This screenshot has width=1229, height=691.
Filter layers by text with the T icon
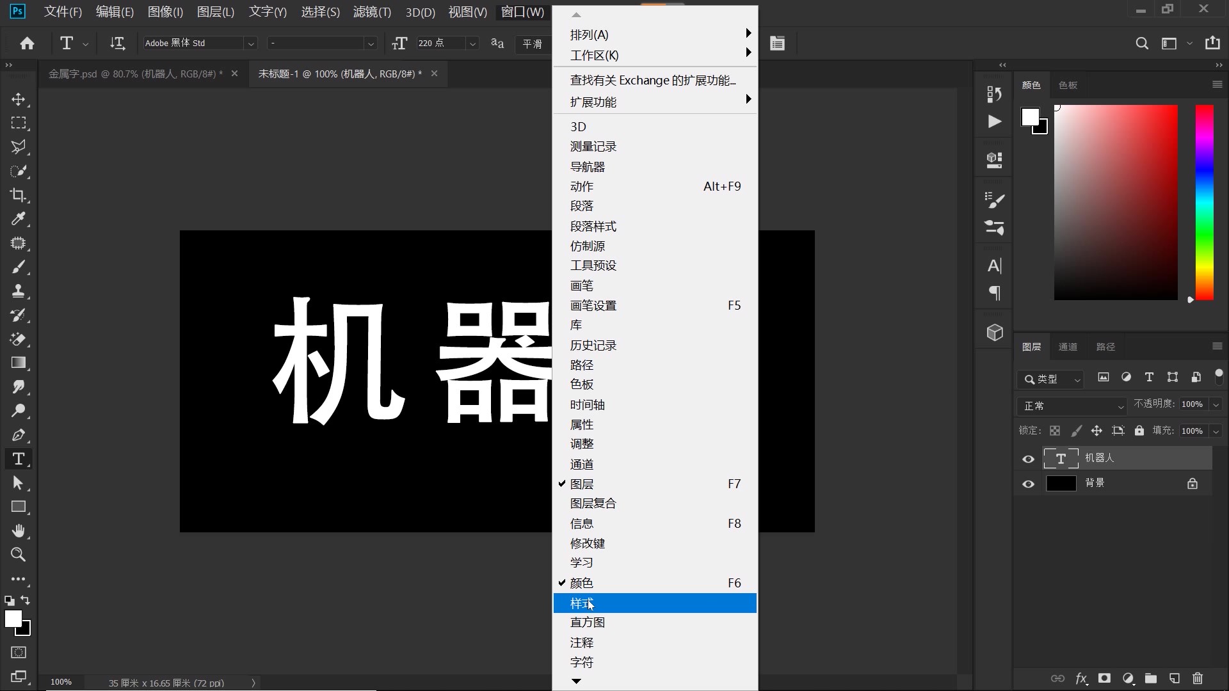tap(1149, 377)
